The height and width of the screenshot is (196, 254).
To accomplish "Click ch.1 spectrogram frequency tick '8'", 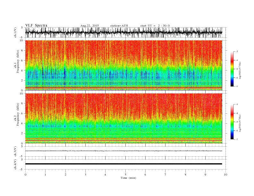I will pos(22,51).
